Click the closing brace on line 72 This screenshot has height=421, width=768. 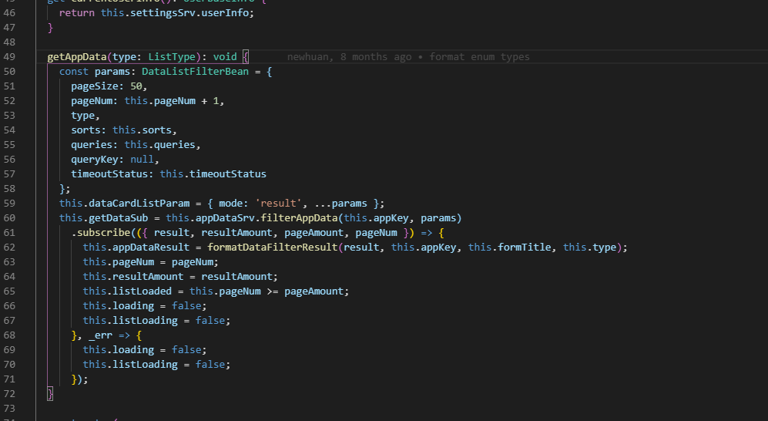[50, 394]
